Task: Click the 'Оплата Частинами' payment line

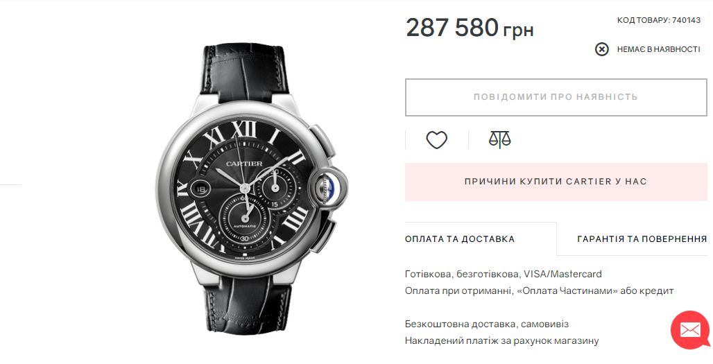Action: click(540, 291)
